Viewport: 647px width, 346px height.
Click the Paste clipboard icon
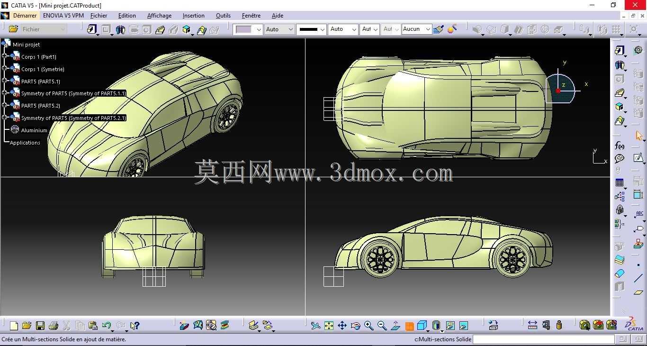[x=93, y=326]
